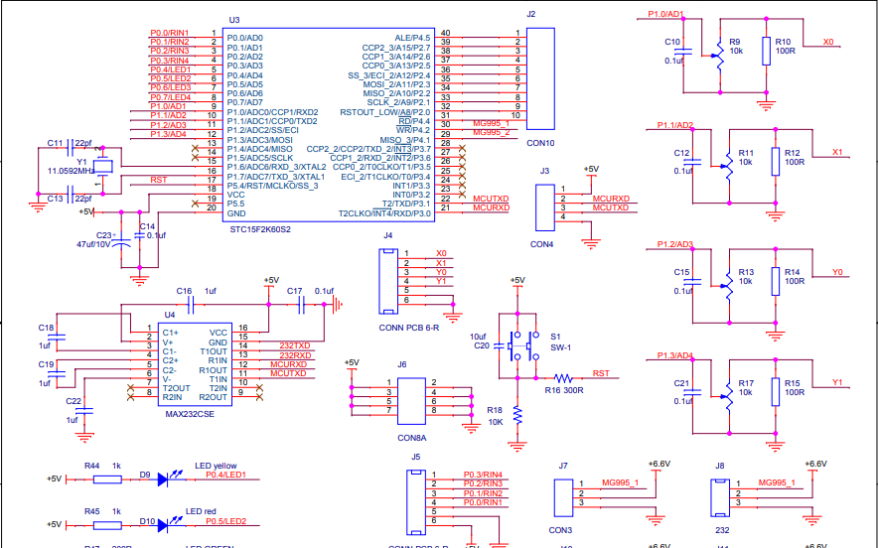The image size is (878, 548).
Task: Click the 232RXD net label
Action: 295,355
